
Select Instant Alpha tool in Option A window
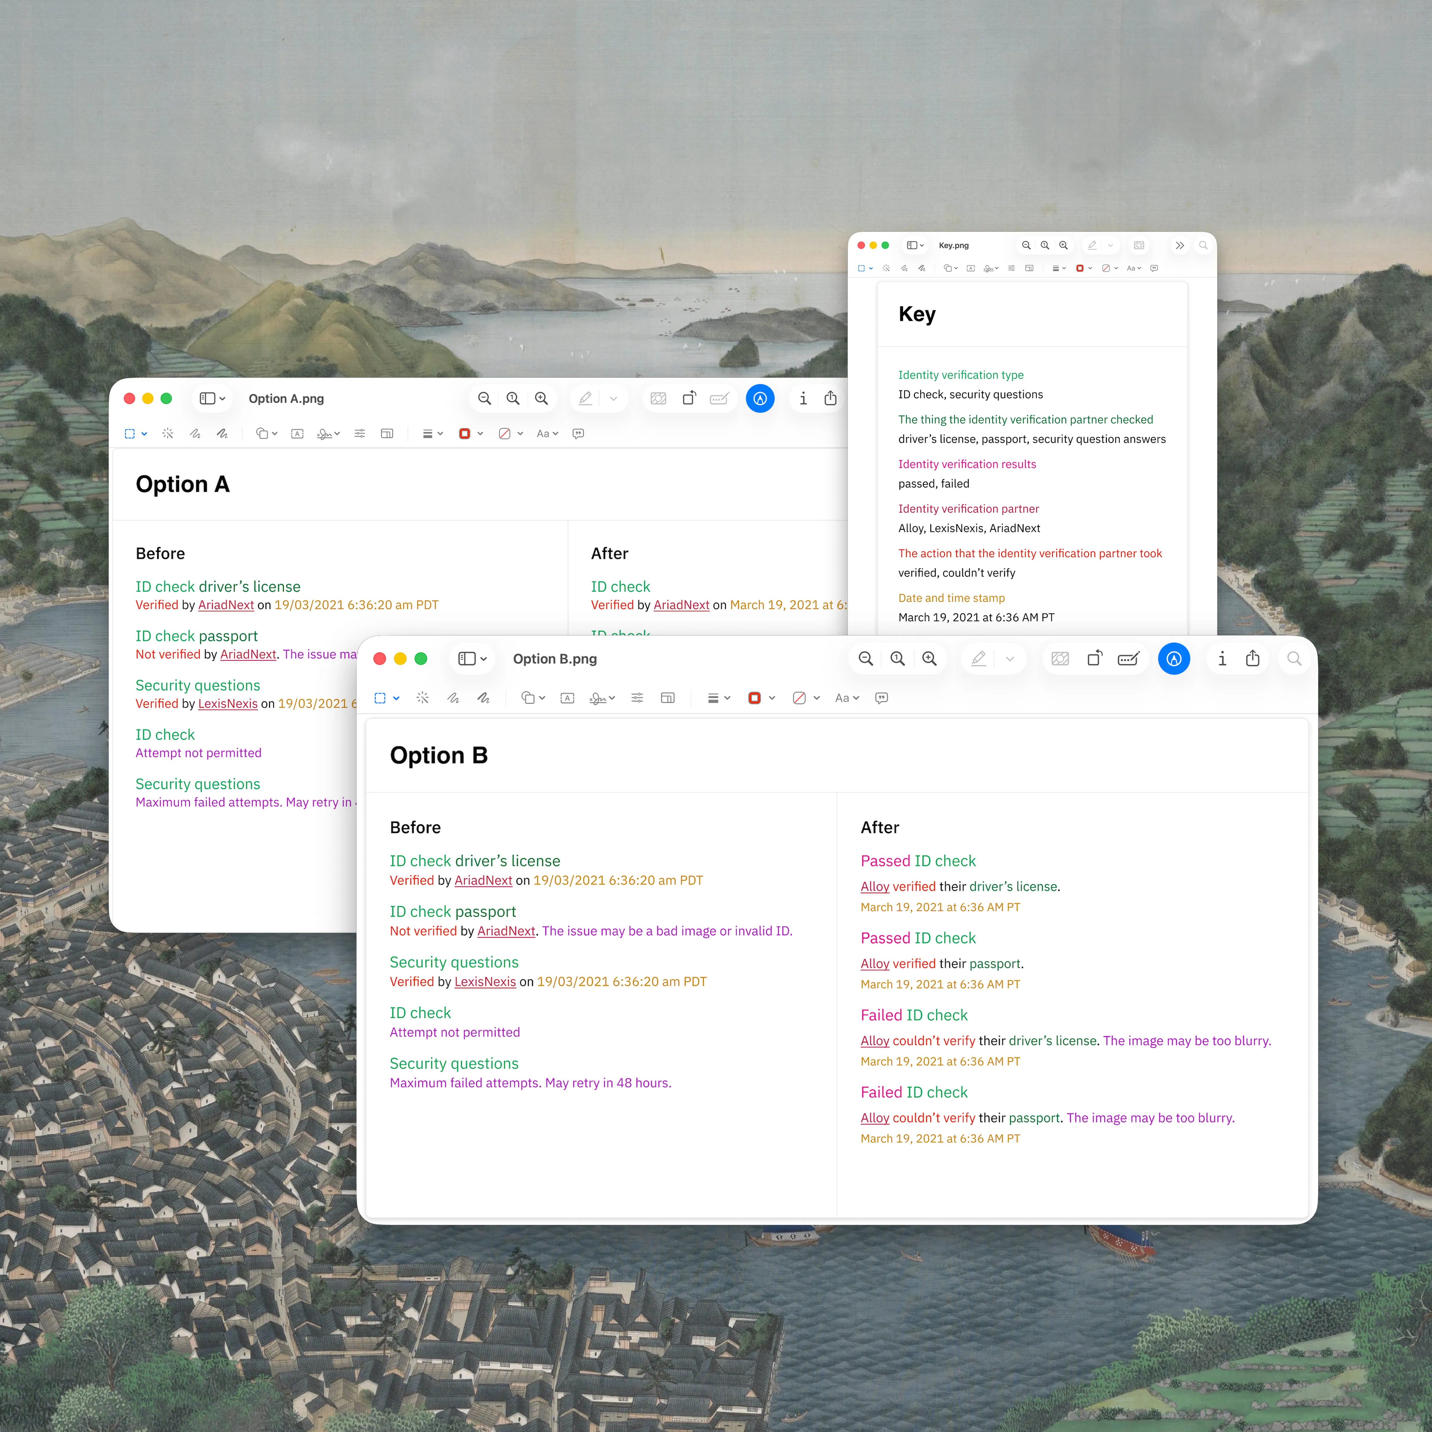pyautogui.click(x=168, y=433)
